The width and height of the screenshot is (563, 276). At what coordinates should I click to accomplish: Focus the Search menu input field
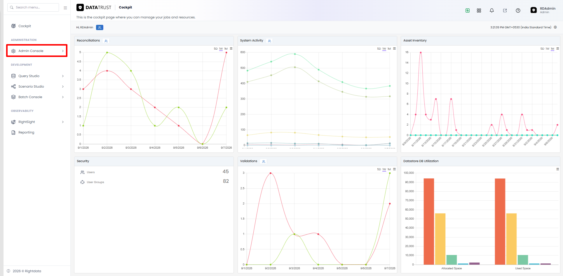point(33,8)
